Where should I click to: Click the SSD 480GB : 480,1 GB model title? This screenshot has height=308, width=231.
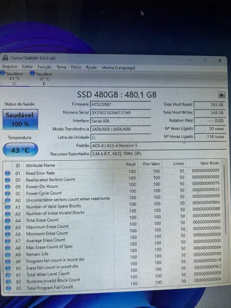[117, 95]
